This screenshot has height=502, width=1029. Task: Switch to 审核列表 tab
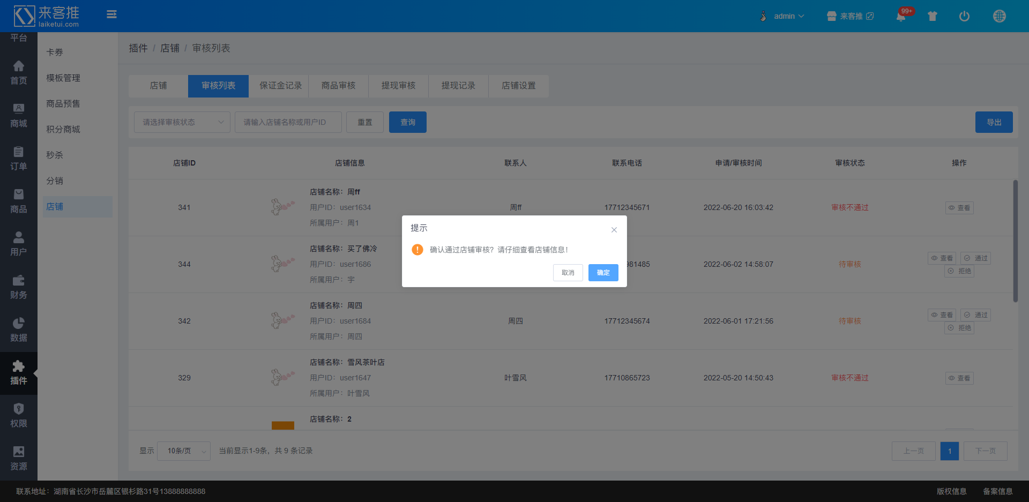(x=218, y=86)
